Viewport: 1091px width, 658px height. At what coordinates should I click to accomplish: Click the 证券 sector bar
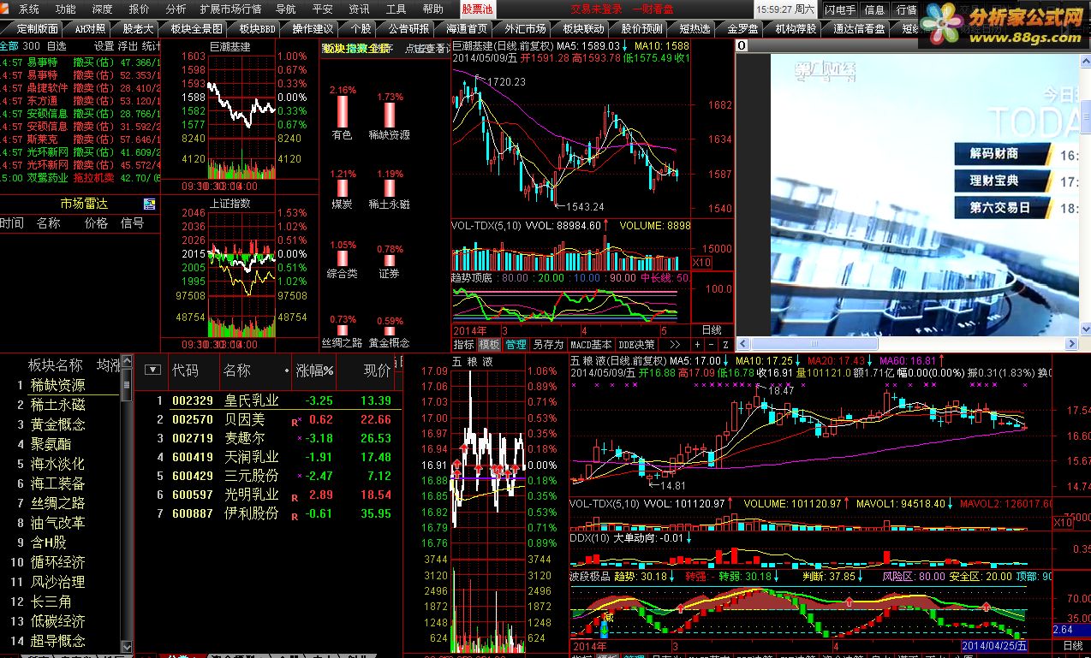click(x=390, y=262)
